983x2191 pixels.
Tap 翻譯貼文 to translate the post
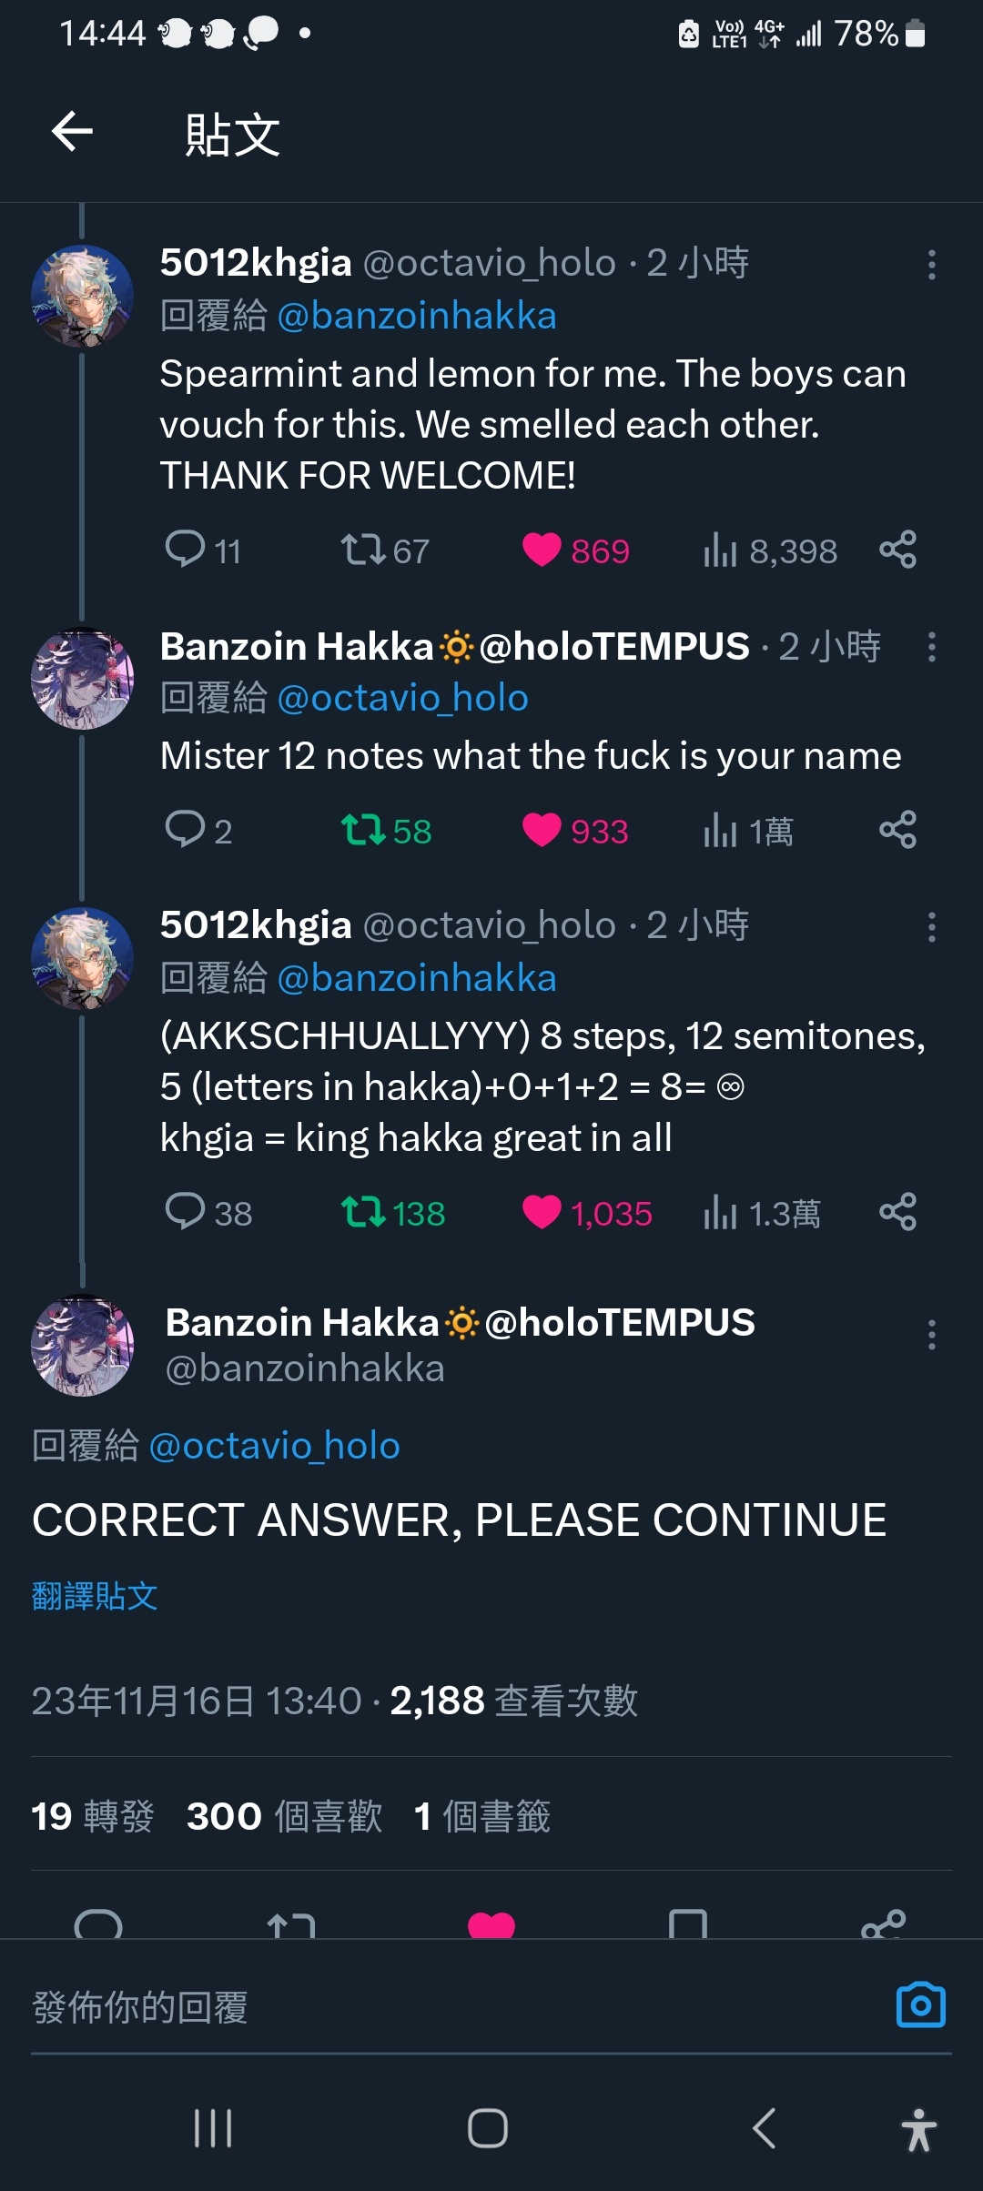95,1596
